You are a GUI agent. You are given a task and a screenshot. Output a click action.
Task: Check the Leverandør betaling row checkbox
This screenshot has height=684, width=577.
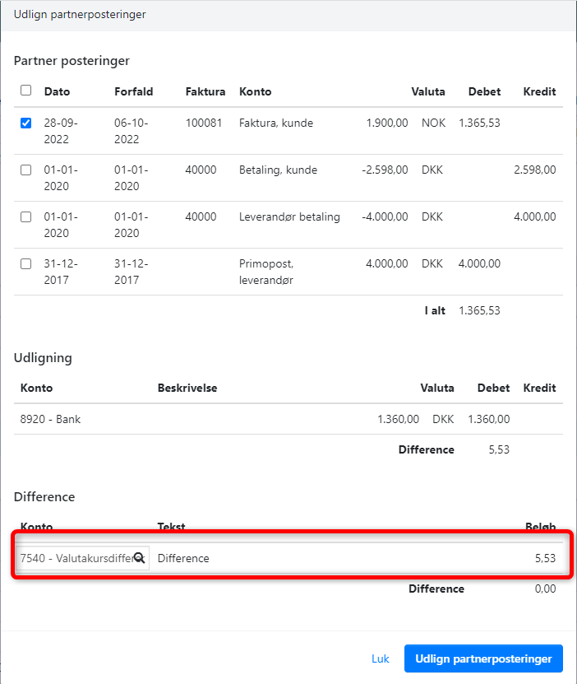[x=25, y=217]
